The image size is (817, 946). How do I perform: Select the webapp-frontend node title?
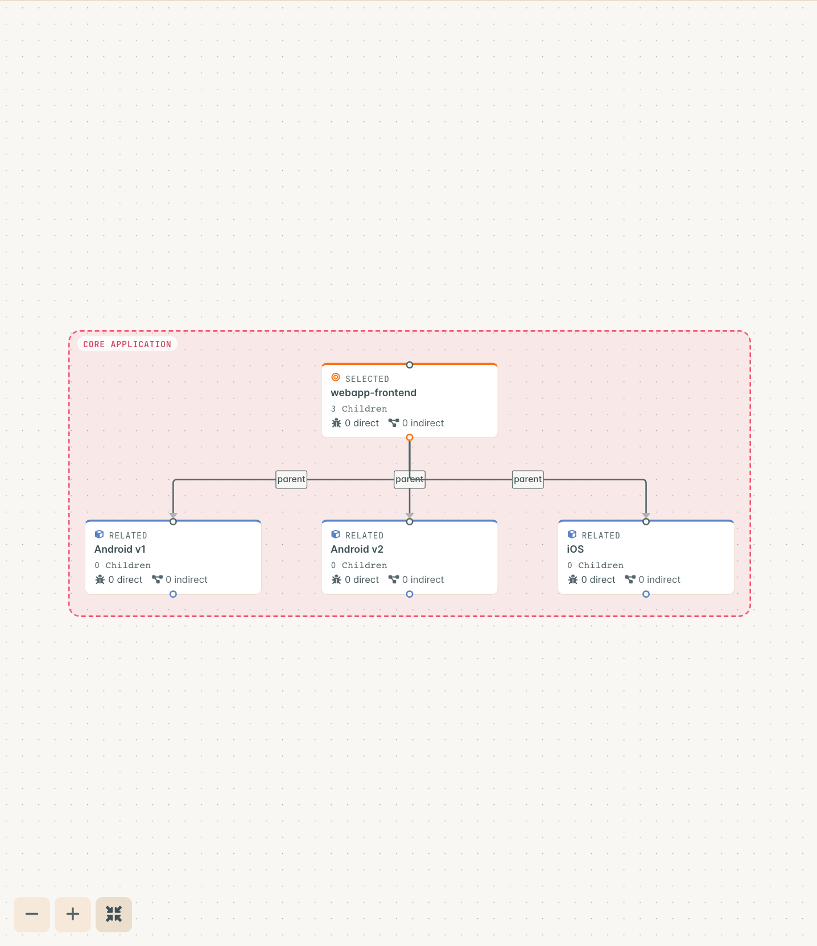373,393
